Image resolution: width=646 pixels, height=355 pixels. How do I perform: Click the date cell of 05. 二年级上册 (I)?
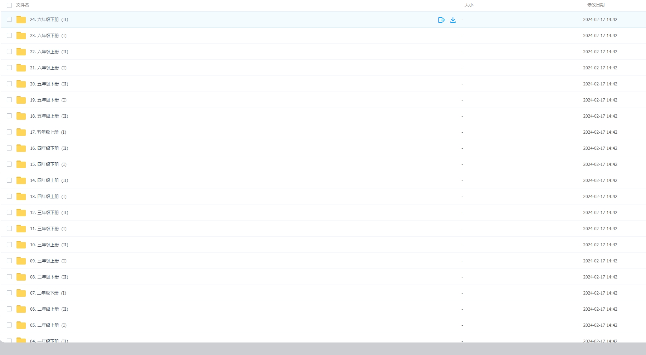tap(600, 325)
